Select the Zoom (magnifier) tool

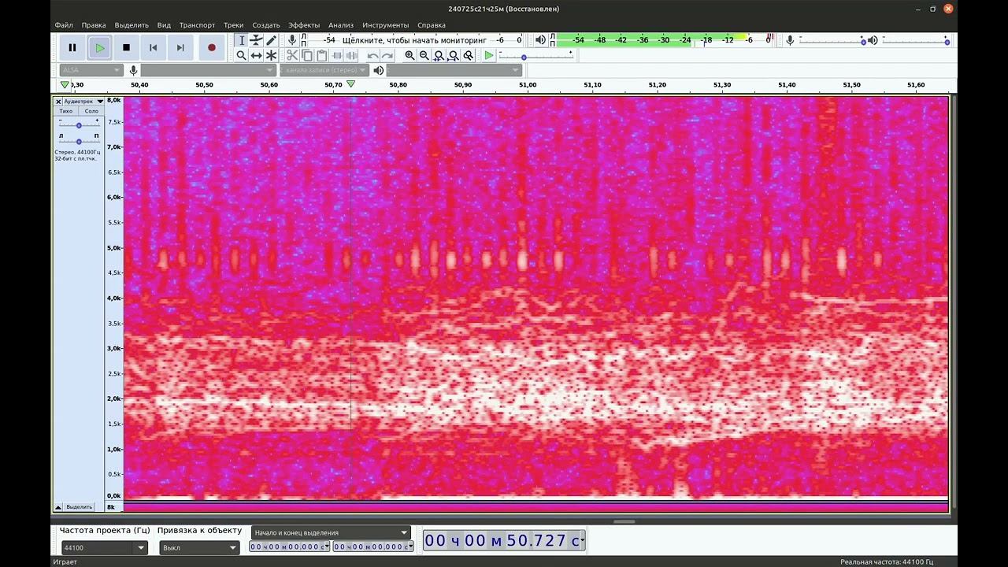[242, 55]
